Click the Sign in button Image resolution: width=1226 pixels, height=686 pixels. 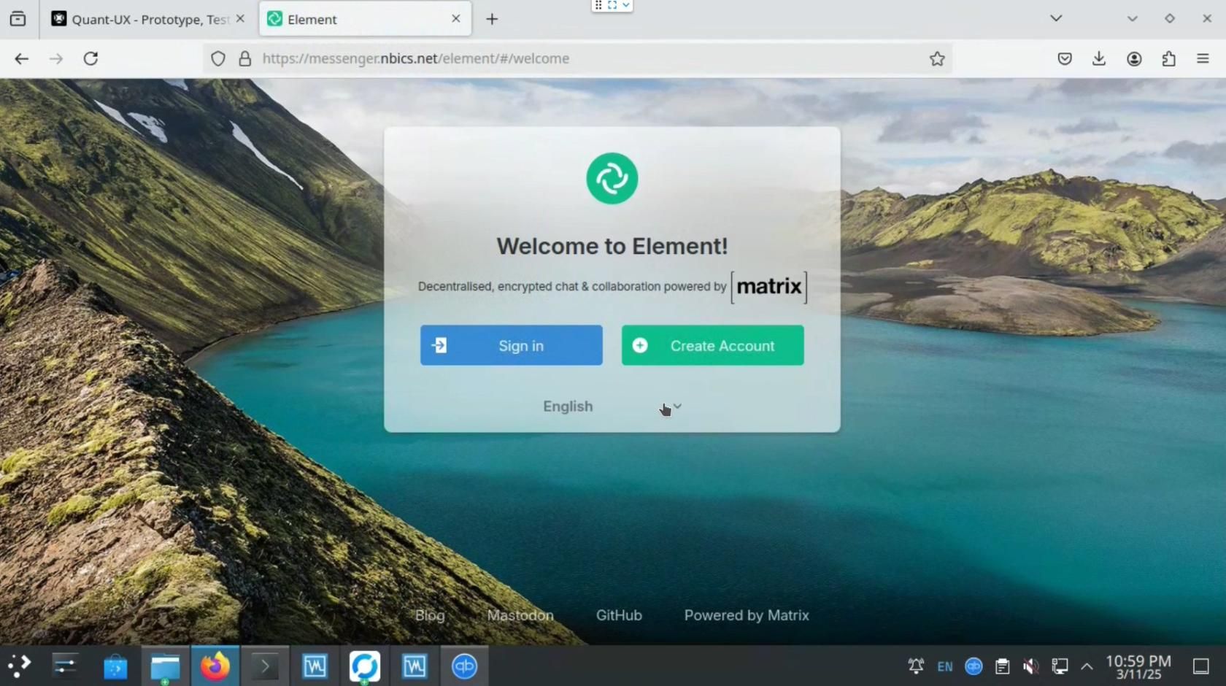click(x=511, y=345)
